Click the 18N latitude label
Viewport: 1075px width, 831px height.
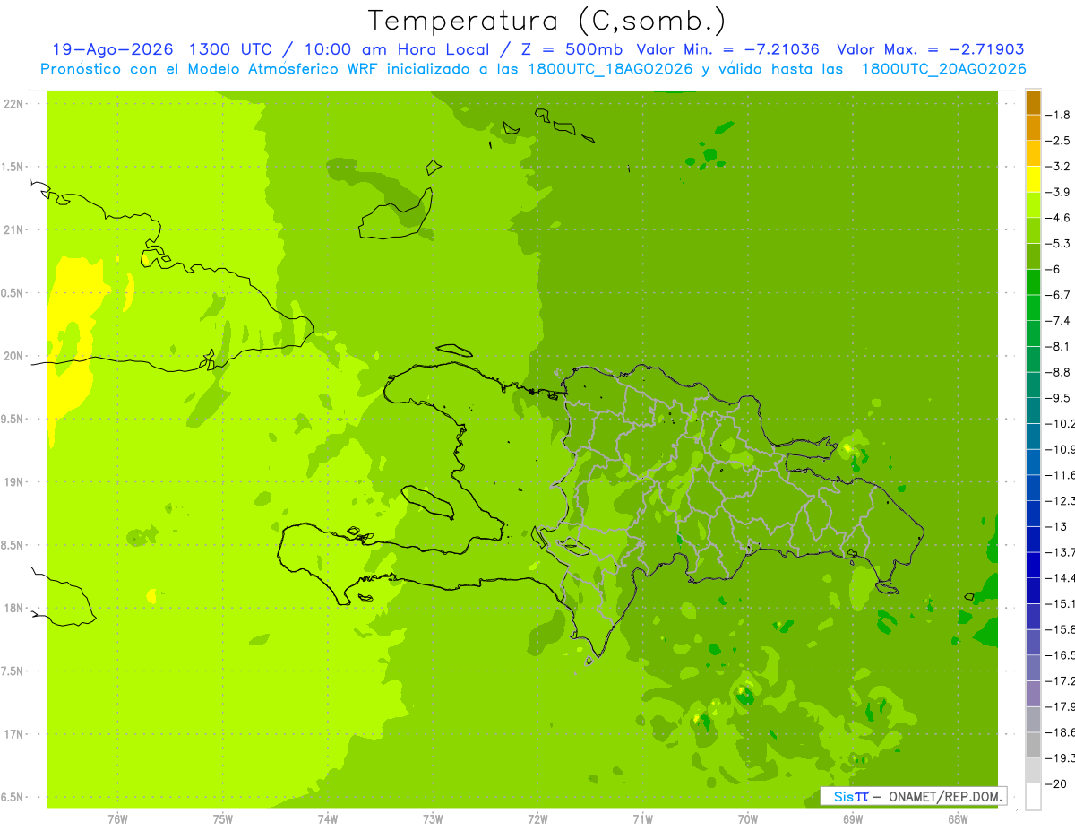coord(13,609)
